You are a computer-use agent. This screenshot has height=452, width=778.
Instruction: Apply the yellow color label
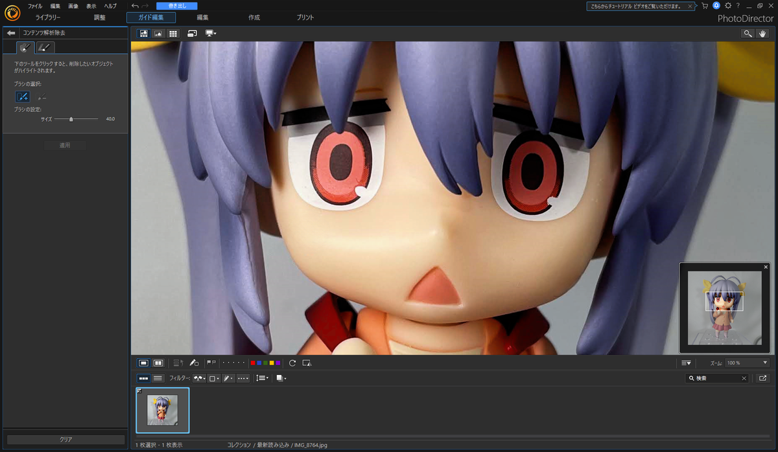pos(272,363)
